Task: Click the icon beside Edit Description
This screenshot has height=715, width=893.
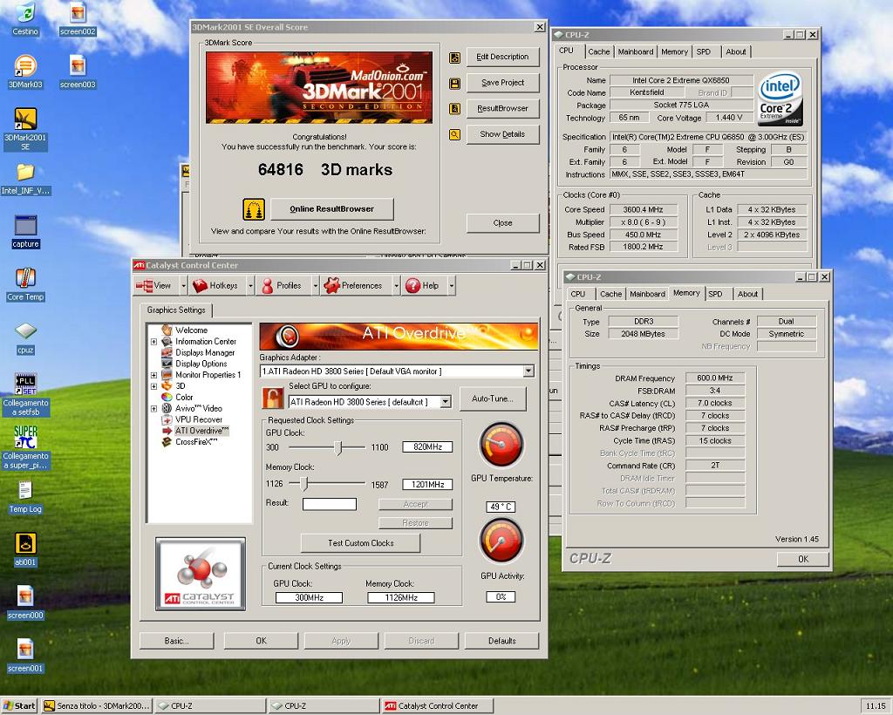Action: pos(454,58)
